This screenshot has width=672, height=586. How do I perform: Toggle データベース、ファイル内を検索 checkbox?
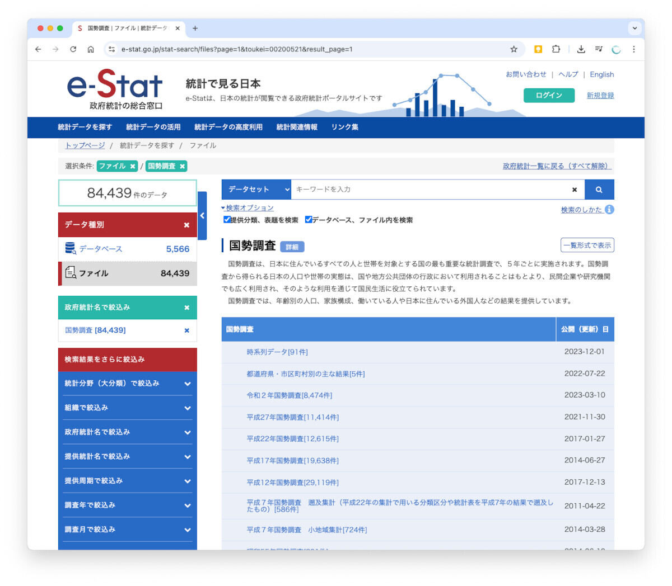pyautogui.click(x=309, y=220)
